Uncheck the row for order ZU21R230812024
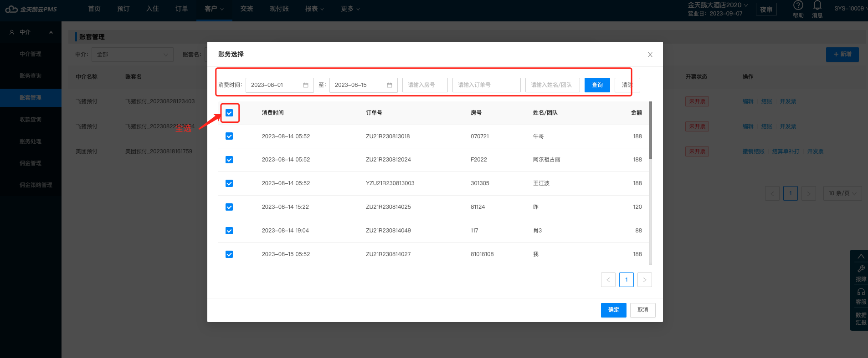This screenshot has height=358, width=868. click(229, 160)
